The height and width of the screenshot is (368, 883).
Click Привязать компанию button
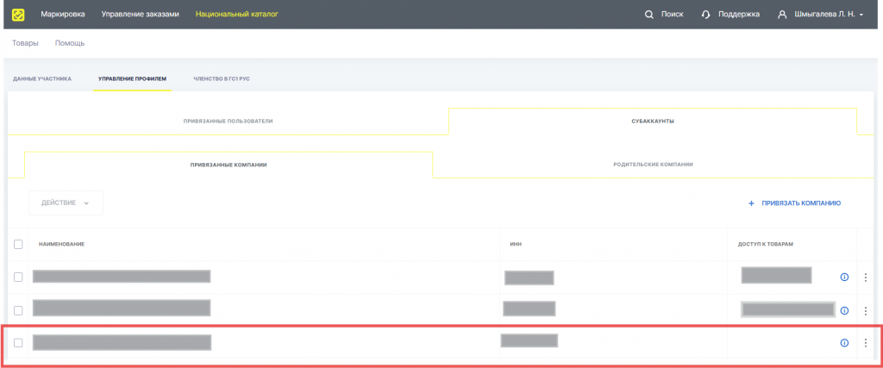pos(794,203)
